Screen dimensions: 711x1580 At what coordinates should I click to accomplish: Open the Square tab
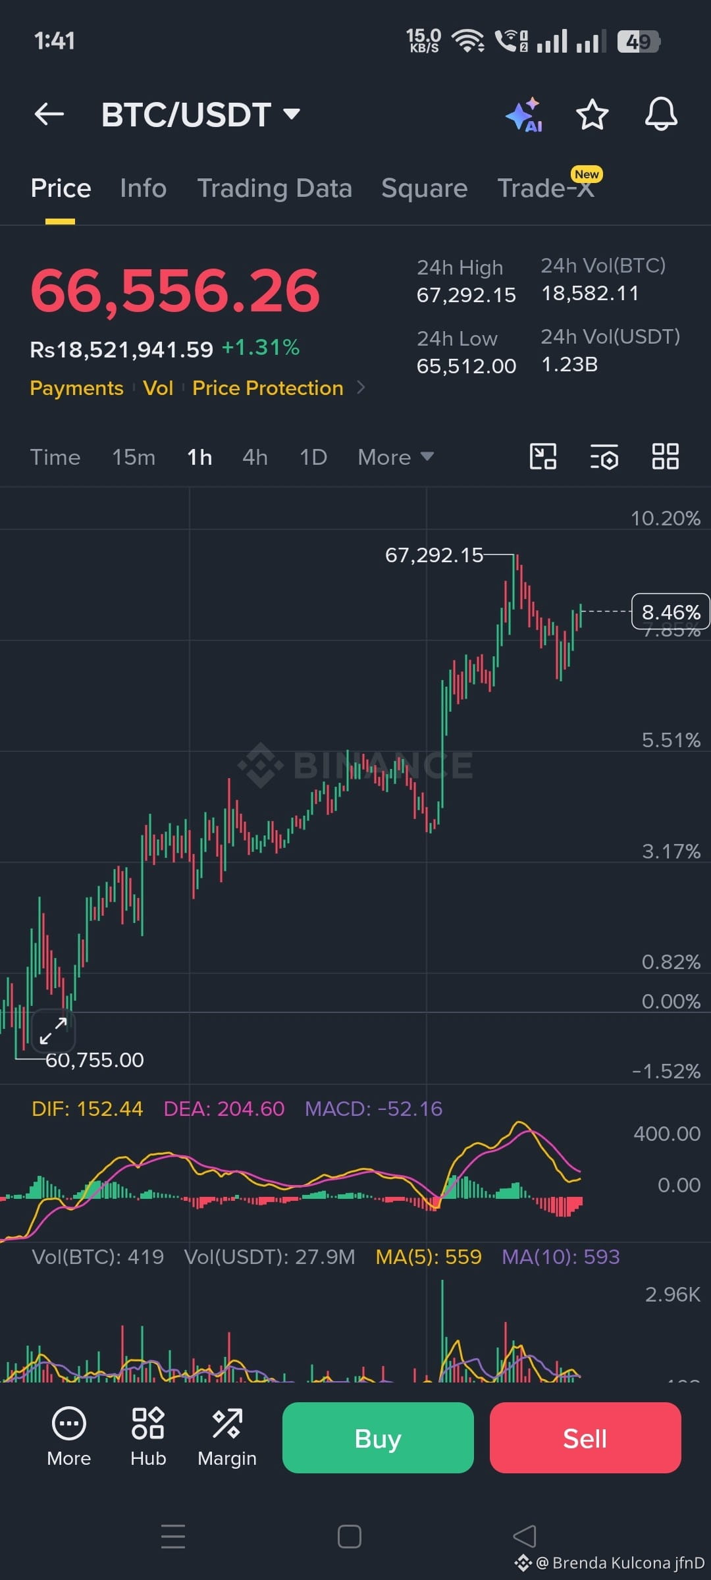coord(425,188)
